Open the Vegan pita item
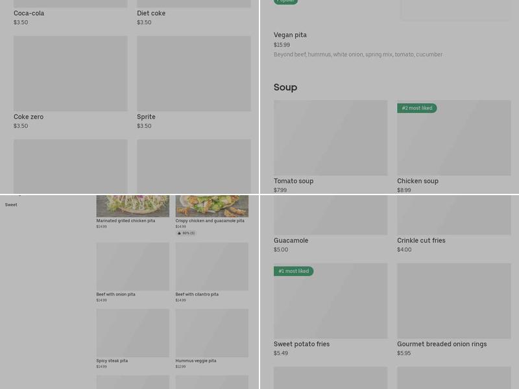This screenshot has width=519, height=389. [x=290, y=35]
